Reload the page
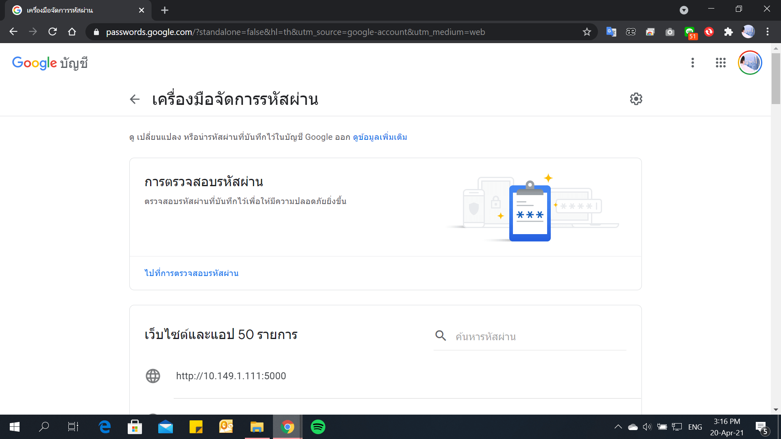 pyautogui.click(x=52, y=32)
